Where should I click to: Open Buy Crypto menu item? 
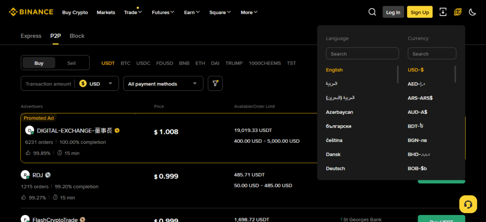point(75,12)
